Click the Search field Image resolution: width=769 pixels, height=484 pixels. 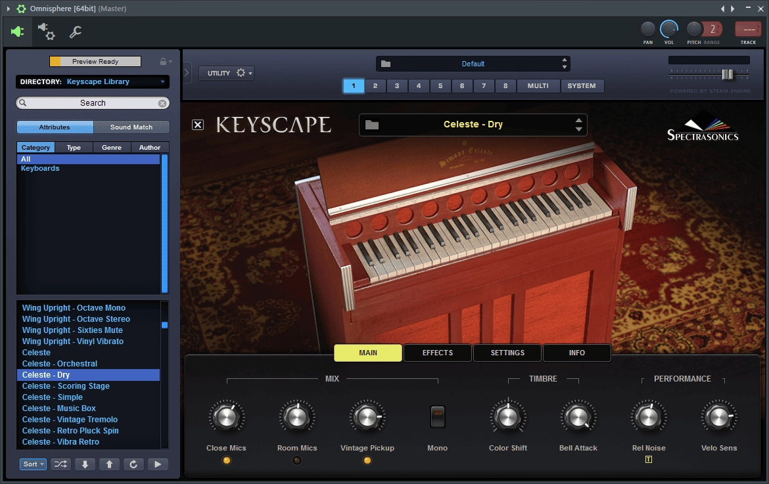point(93,103)
